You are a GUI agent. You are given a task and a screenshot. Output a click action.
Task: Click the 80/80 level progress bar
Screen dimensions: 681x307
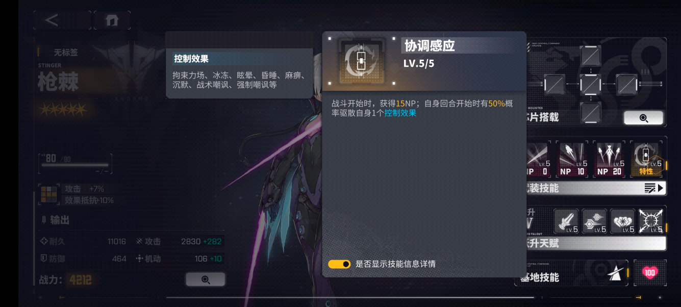click(75, 165)
